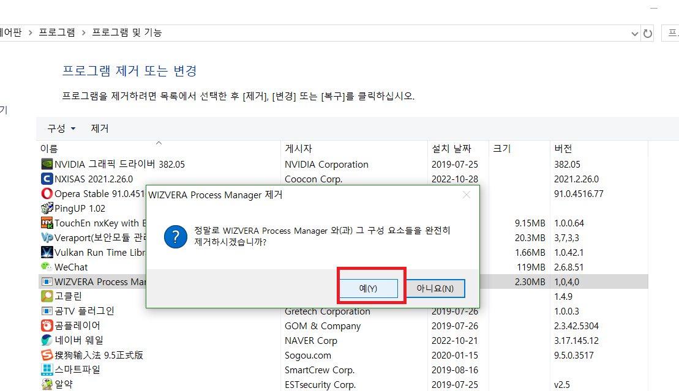Sort by the 크기 column header
This screenshot has width=679, height=391.
[x=519, y=149]
